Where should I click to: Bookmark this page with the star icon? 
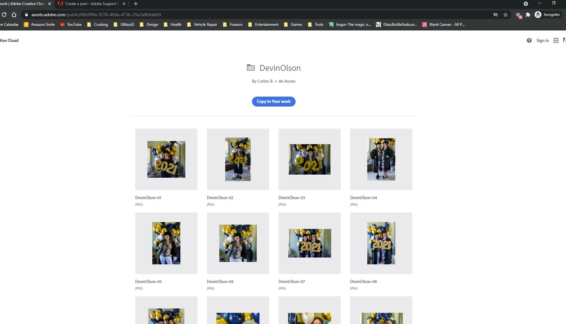coord(506,15)
